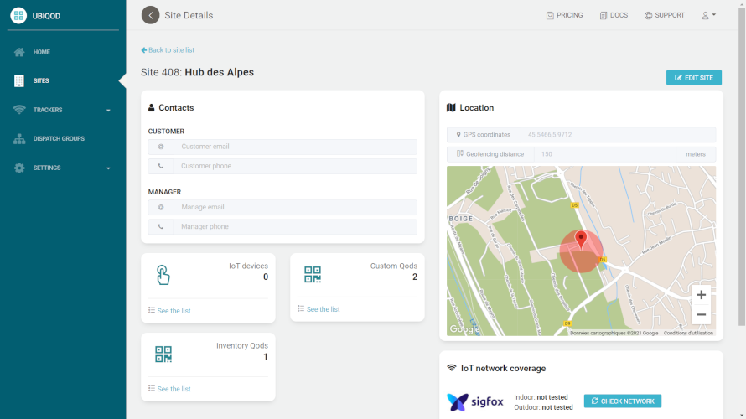Click the Site 408: Hub des Alpes title
Screen dimensions: 746x419
tap(198, 72)
